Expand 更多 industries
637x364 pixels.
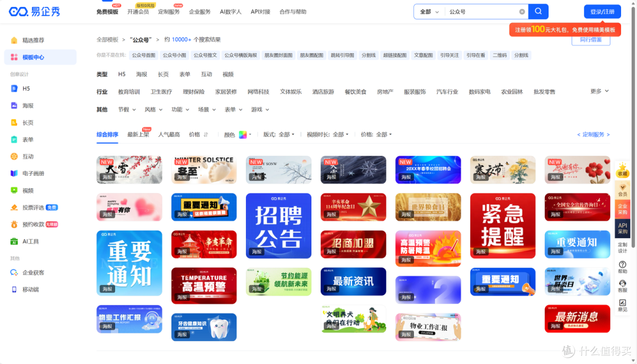point(600,91)
